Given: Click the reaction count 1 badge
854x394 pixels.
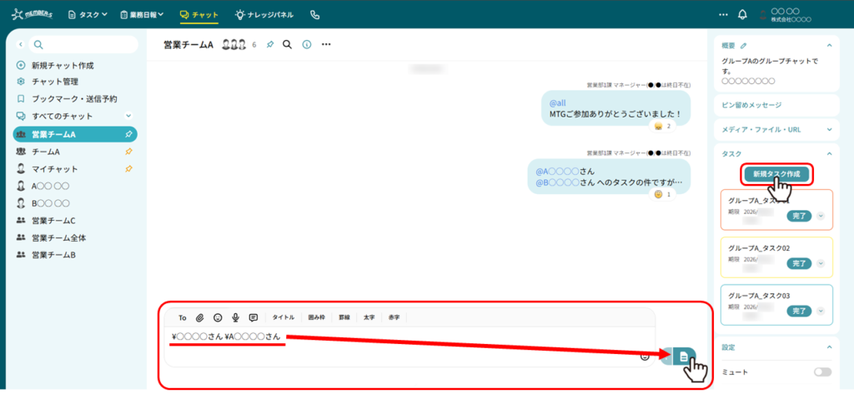Looking at the screenshot, I should [662, 194].
